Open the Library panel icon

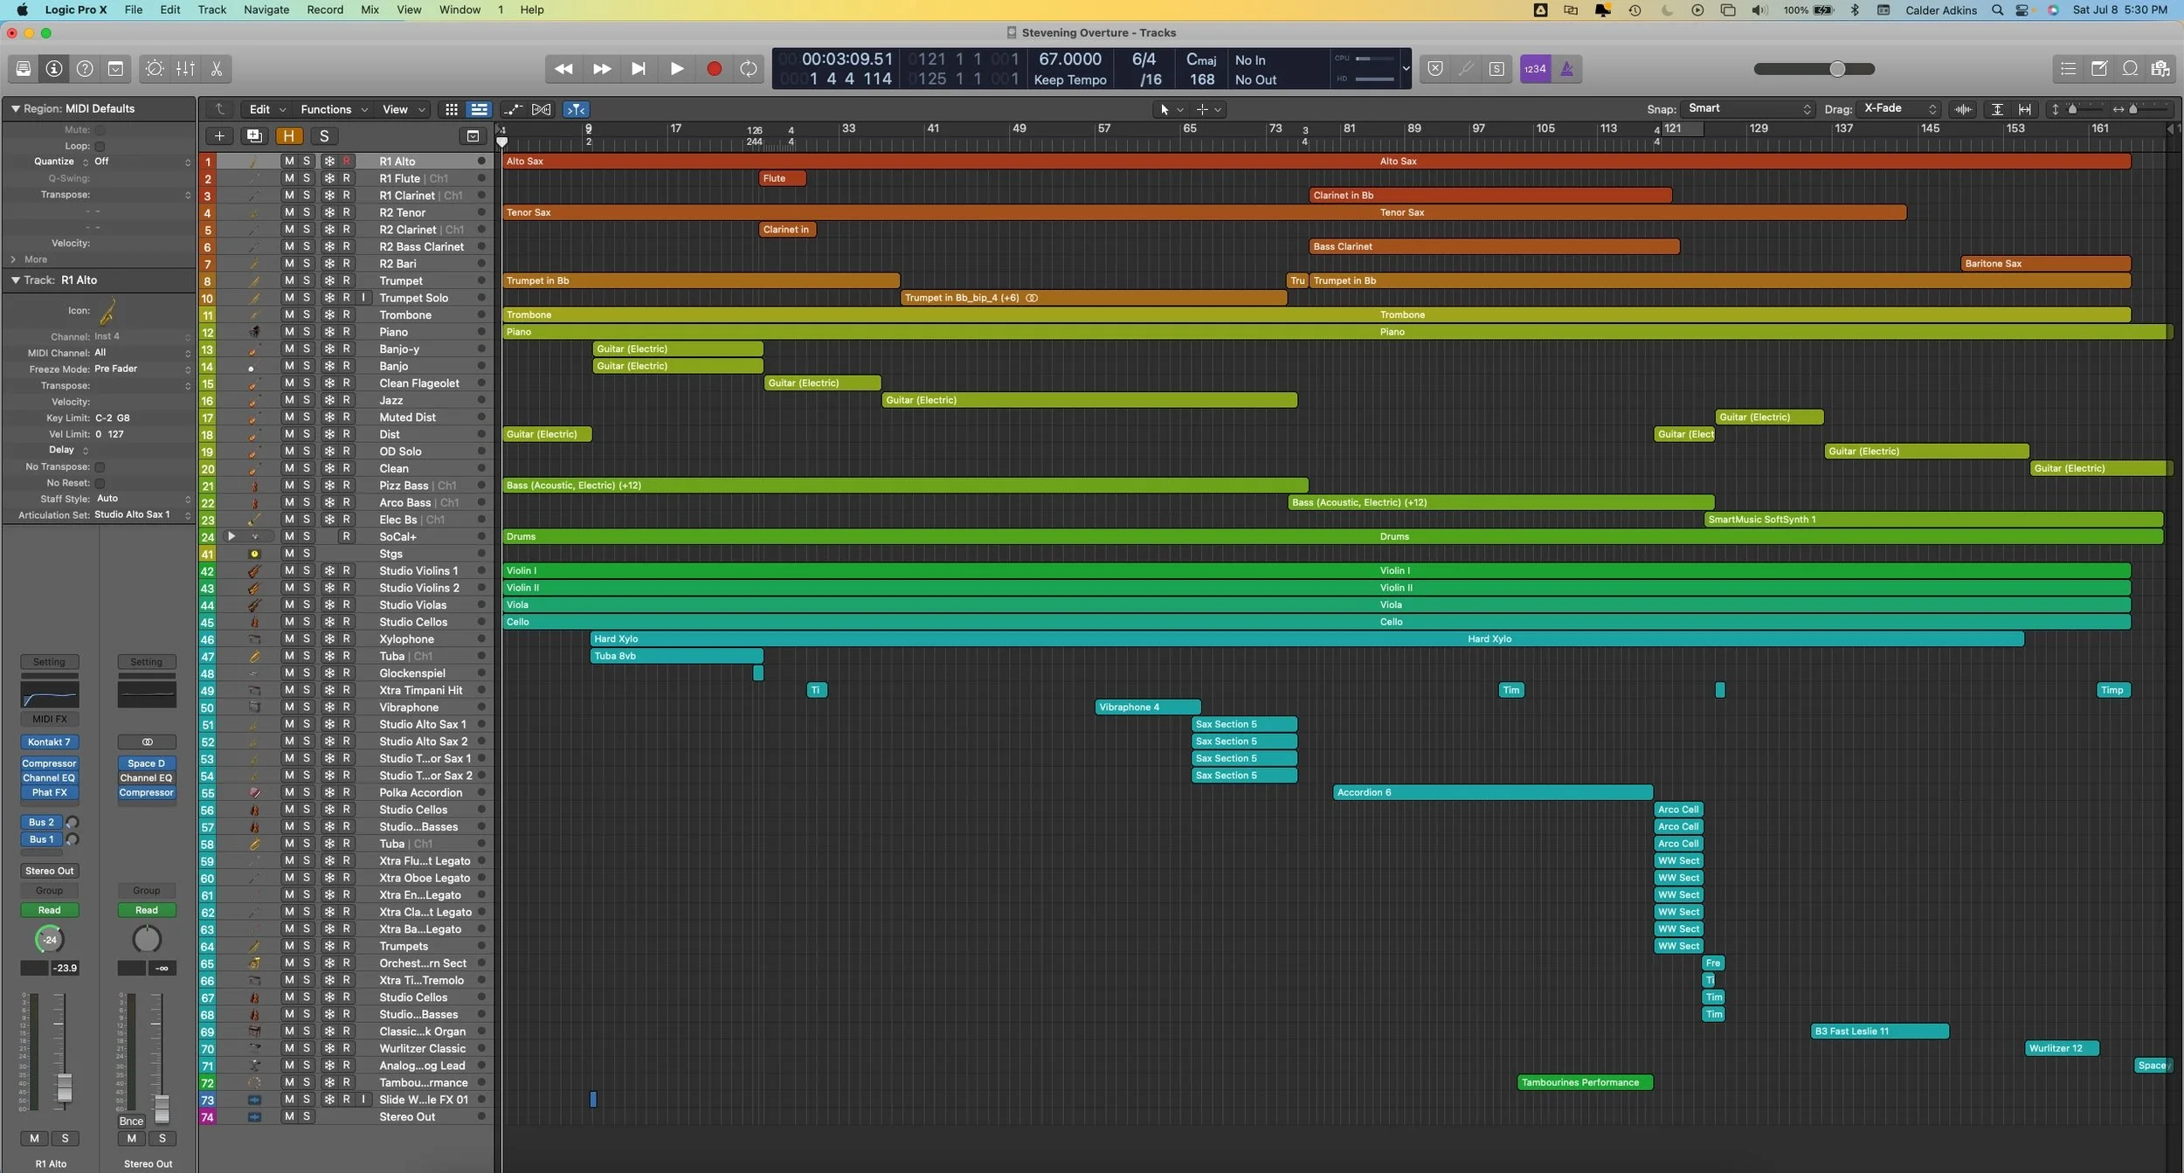click(24, 68)
